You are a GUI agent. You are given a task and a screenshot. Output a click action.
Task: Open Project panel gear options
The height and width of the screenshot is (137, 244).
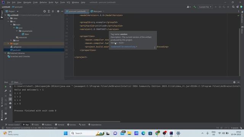click(58, 11)
